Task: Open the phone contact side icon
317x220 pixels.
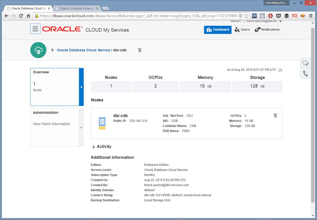Action: point(305,74)
